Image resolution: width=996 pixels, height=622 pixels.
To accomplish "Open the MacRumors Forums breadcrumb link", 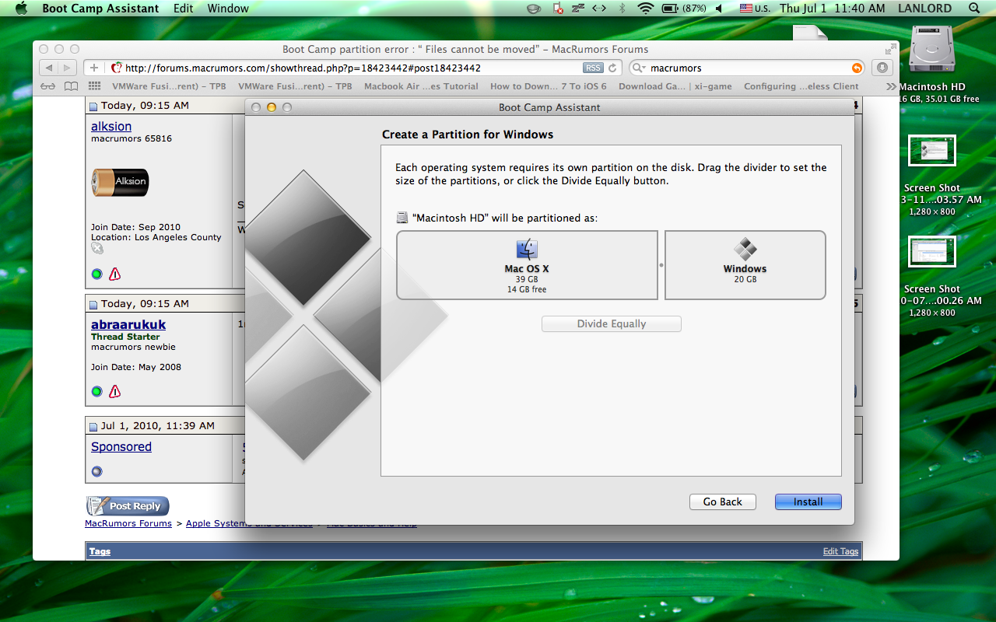I will click(128, 523).
